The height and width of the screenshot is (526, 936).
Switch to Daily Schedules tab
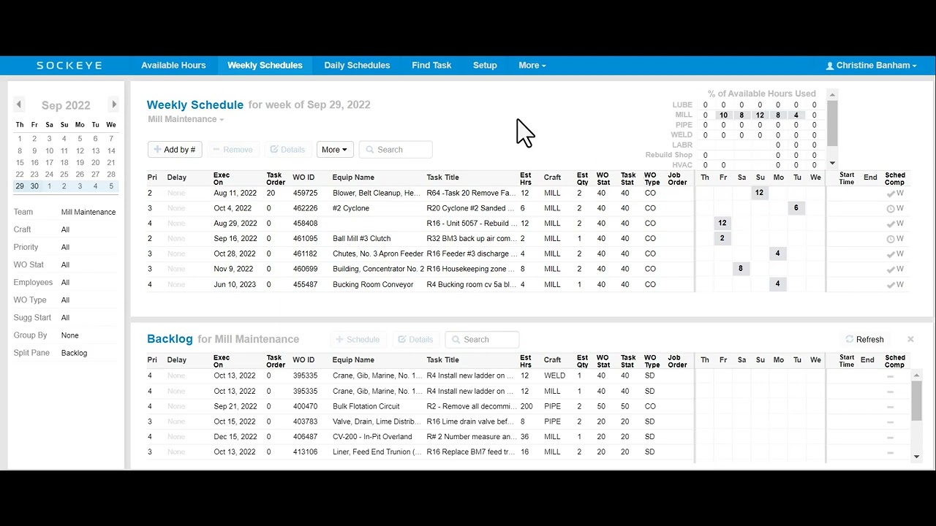point(357,65)
